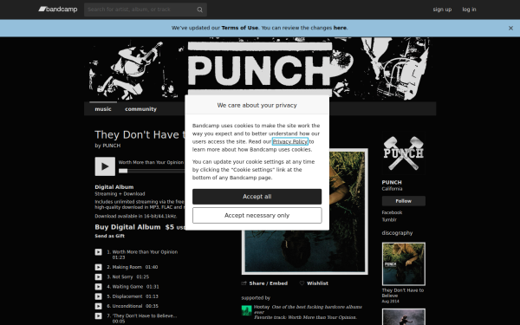Play track 7 They Don't Have to Believe
This screenshot has width=520, height=325.
click(99, 316)
